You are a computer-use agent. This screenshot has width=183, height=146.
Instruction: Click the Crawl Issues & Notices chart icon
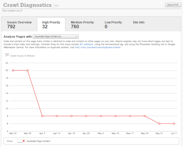click(x=7, y=55)
